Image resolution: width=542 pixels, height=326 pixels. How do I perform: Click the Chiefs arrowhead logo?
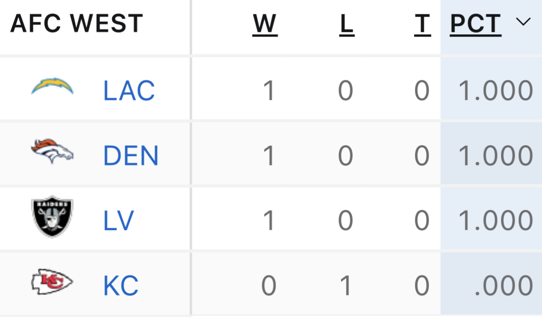[x=52, y=282]
